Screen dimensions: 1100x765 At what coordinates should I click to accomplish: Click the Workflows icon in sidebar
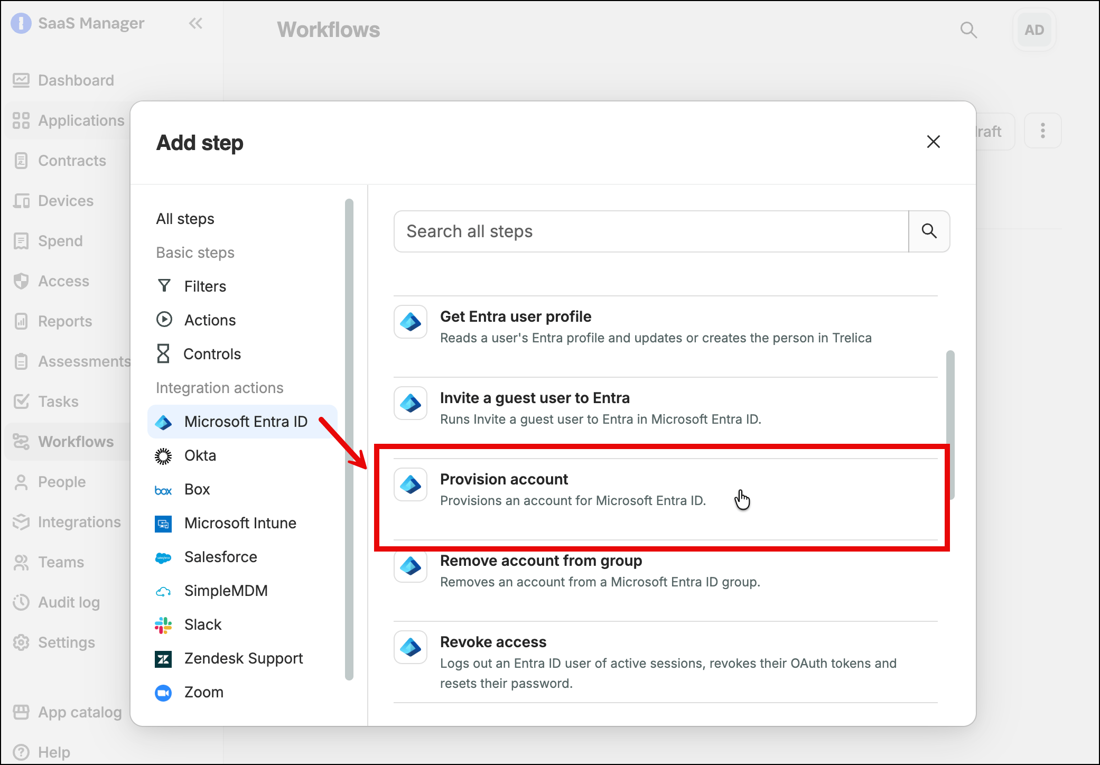[x=21, y=442]
